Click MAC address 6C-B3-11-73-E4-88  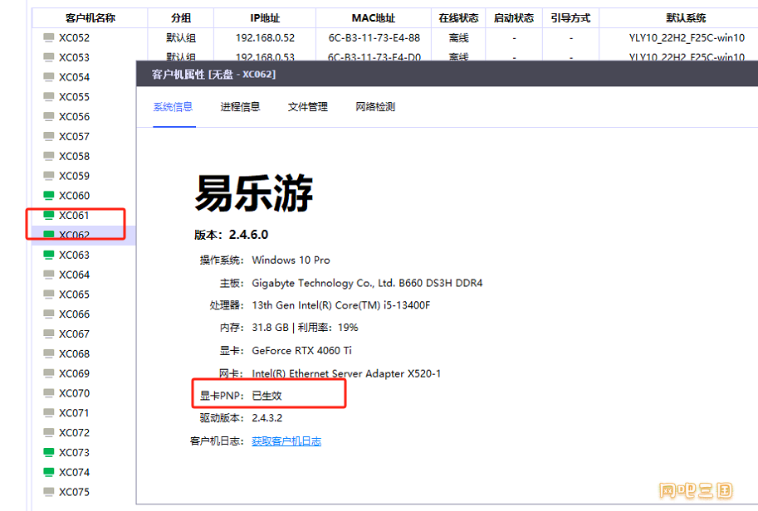coord(374,37)
